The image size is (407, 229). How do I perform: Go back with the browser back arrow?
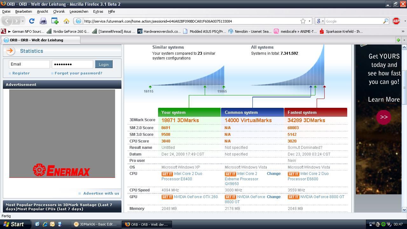point(7,21)
